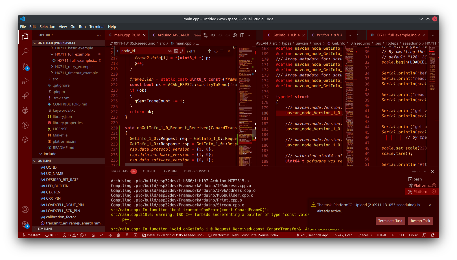
Task: Open the new terminal launch profile dropdown
Action: click(419, 171)
